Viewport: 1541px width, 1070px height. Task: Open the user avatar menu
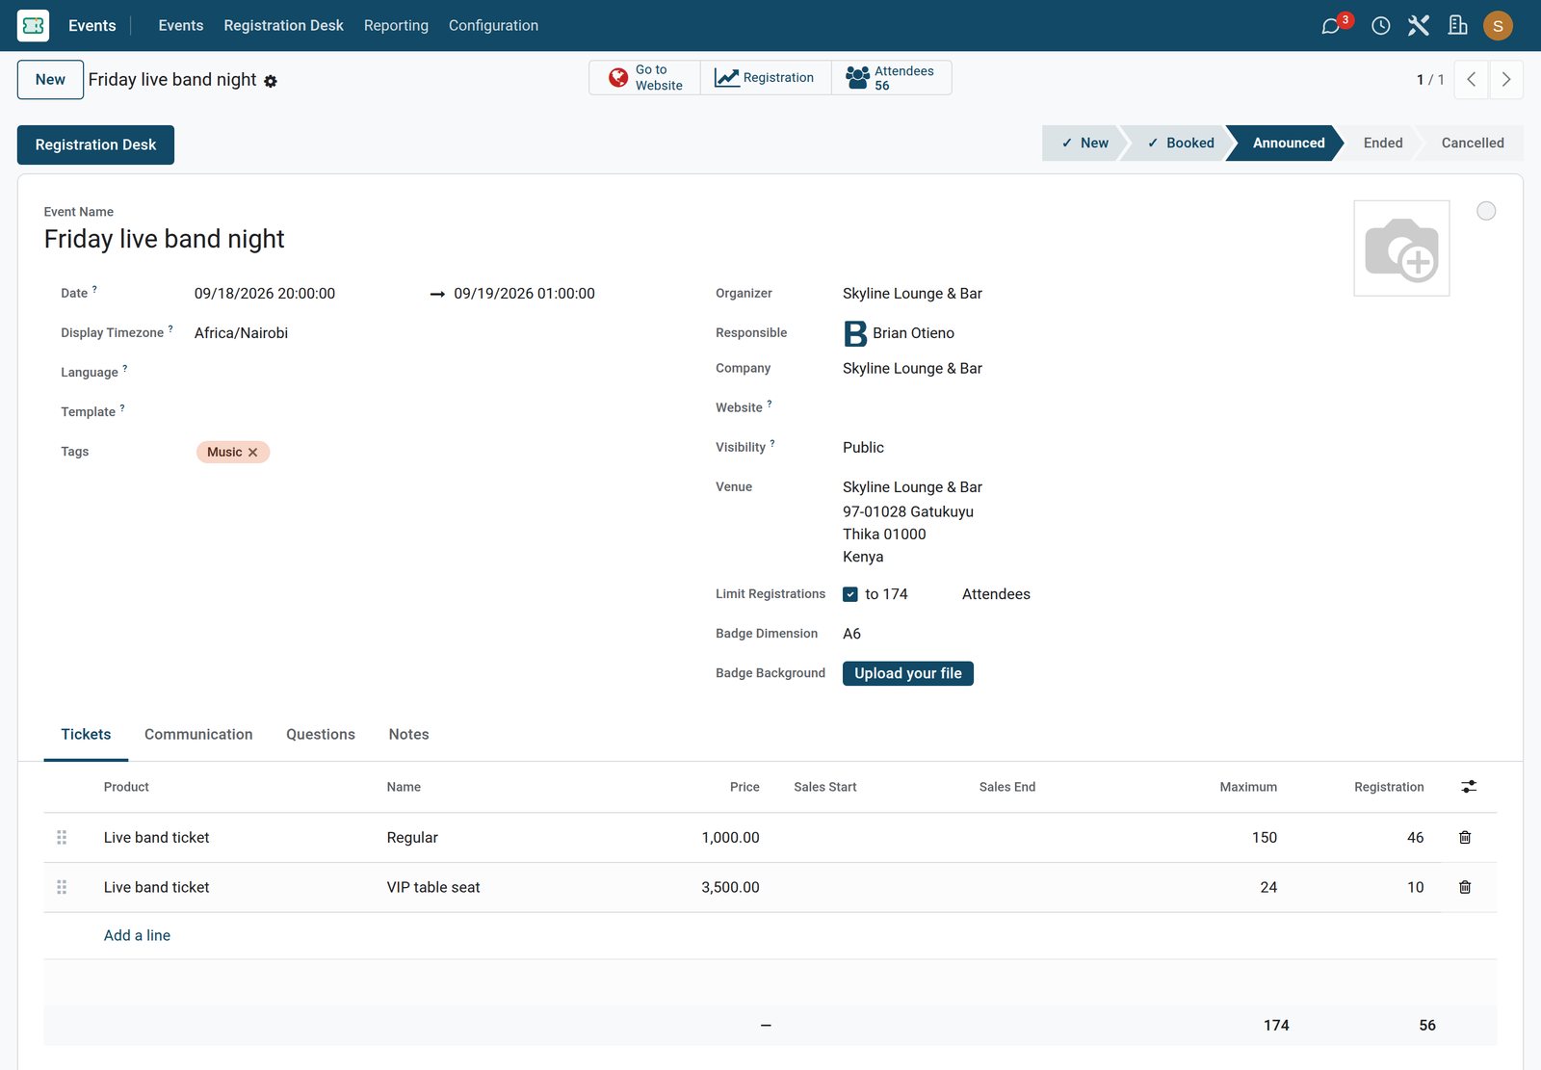(1498, 25)
